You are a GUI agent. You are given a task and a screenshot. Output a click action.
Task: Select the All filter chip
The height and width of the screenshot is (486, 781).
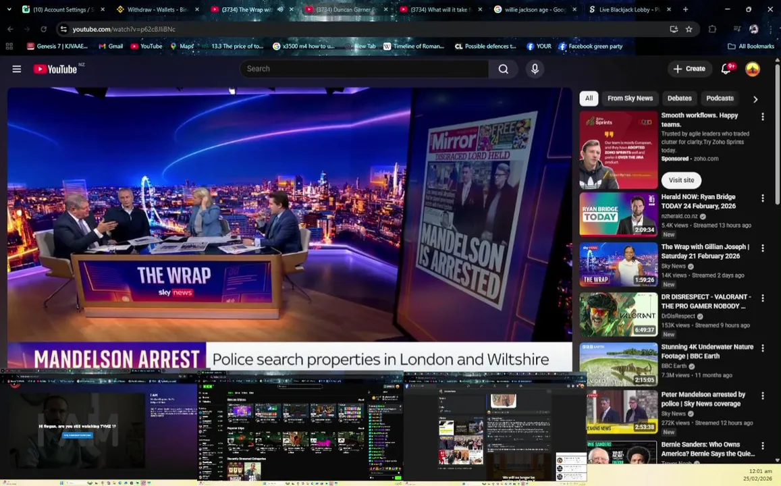click(x=589, y=99)
